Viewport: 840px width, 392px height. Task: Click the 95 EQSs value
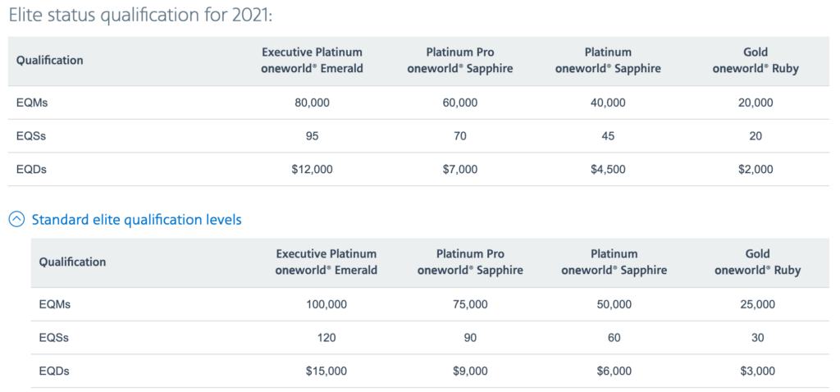click(313, 136)
